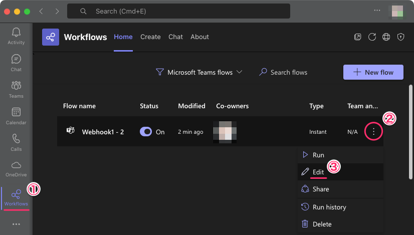Navigate back with the left arrow
Screen dimensions: 414x235
coord(41,12)
